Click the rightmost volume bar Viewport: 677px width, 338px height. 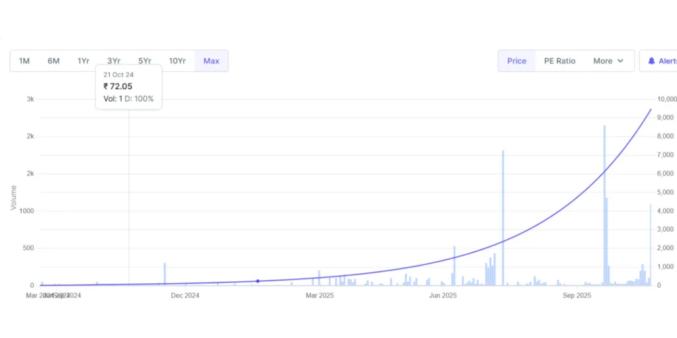point(651,244)
